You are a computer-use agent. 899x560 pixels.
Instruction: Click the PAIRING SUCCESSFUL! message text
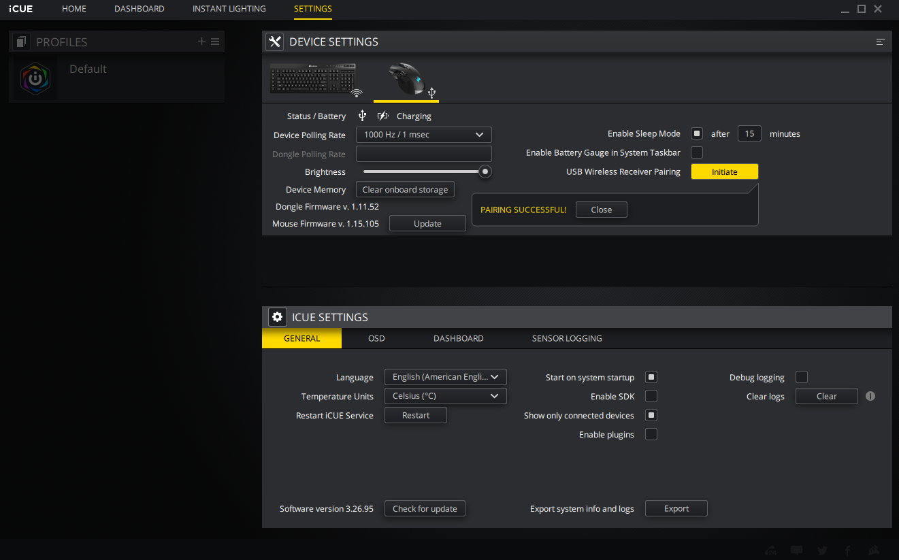pos(523,210)
